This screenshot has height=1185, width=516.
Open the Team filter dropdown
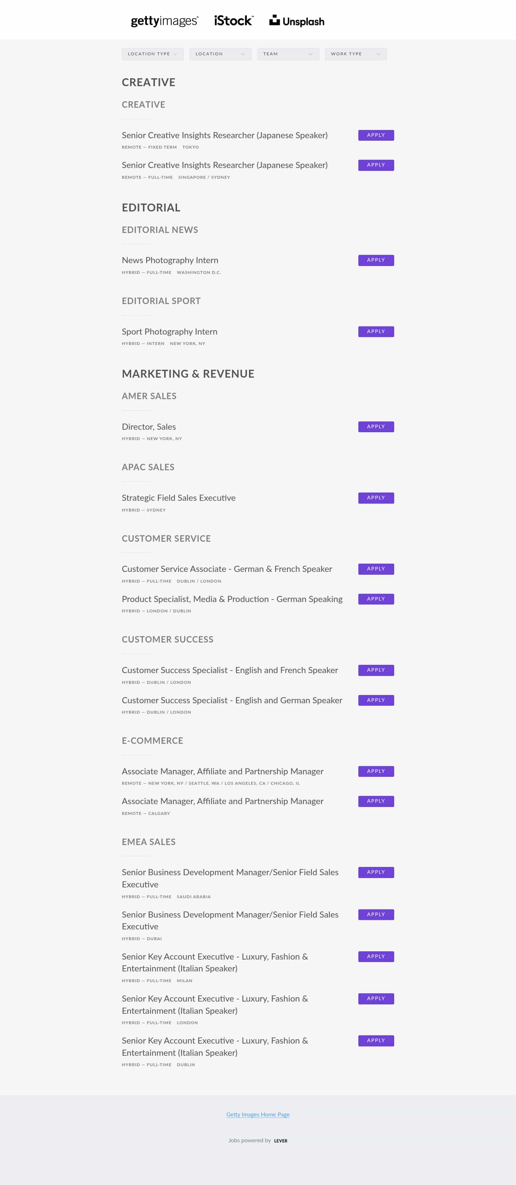click(288, 54)
